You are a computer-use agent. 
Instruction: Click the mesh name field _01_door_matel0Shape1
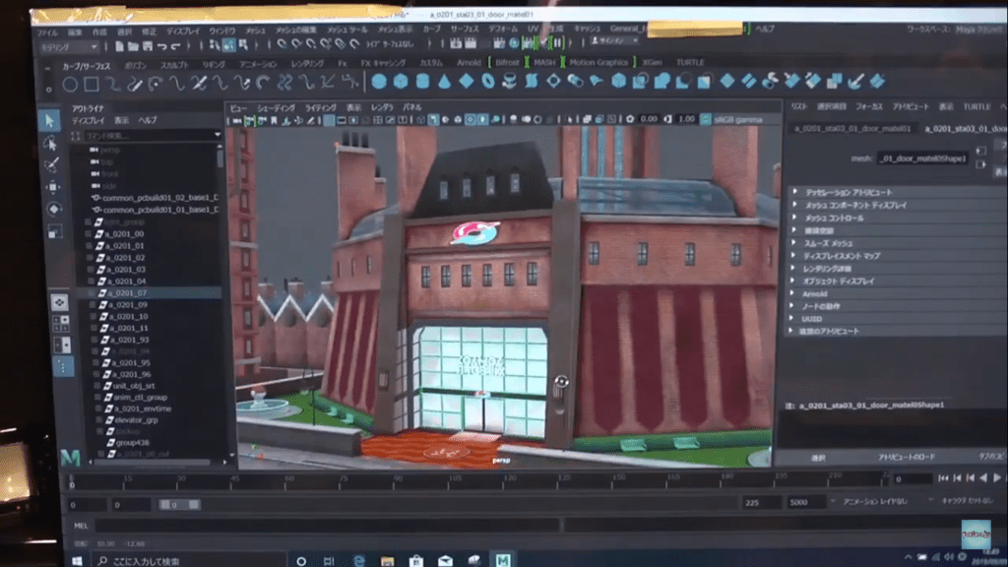click(923, 158)
